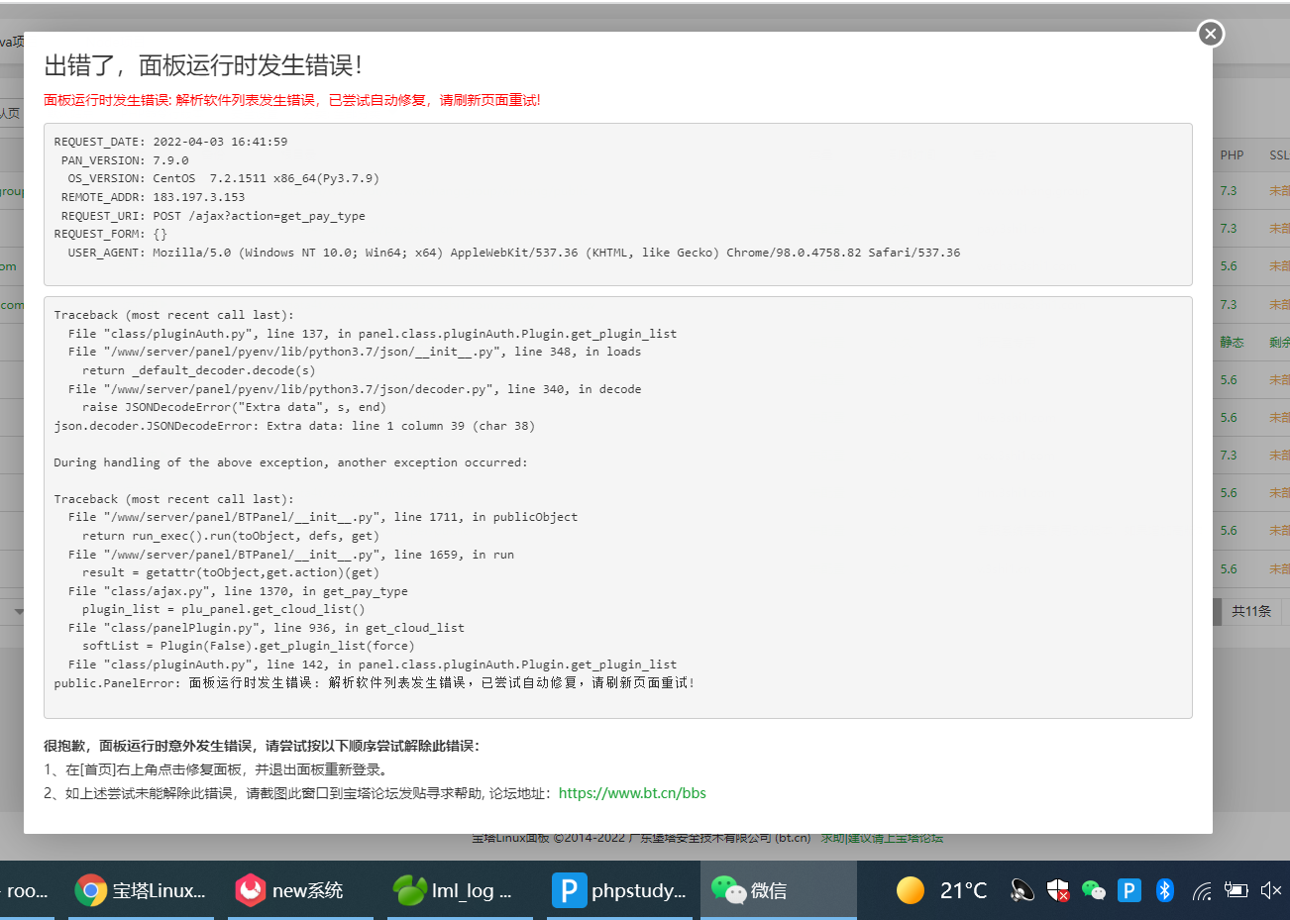Open the Wi-Fi network tray icon

(1202, 890)
